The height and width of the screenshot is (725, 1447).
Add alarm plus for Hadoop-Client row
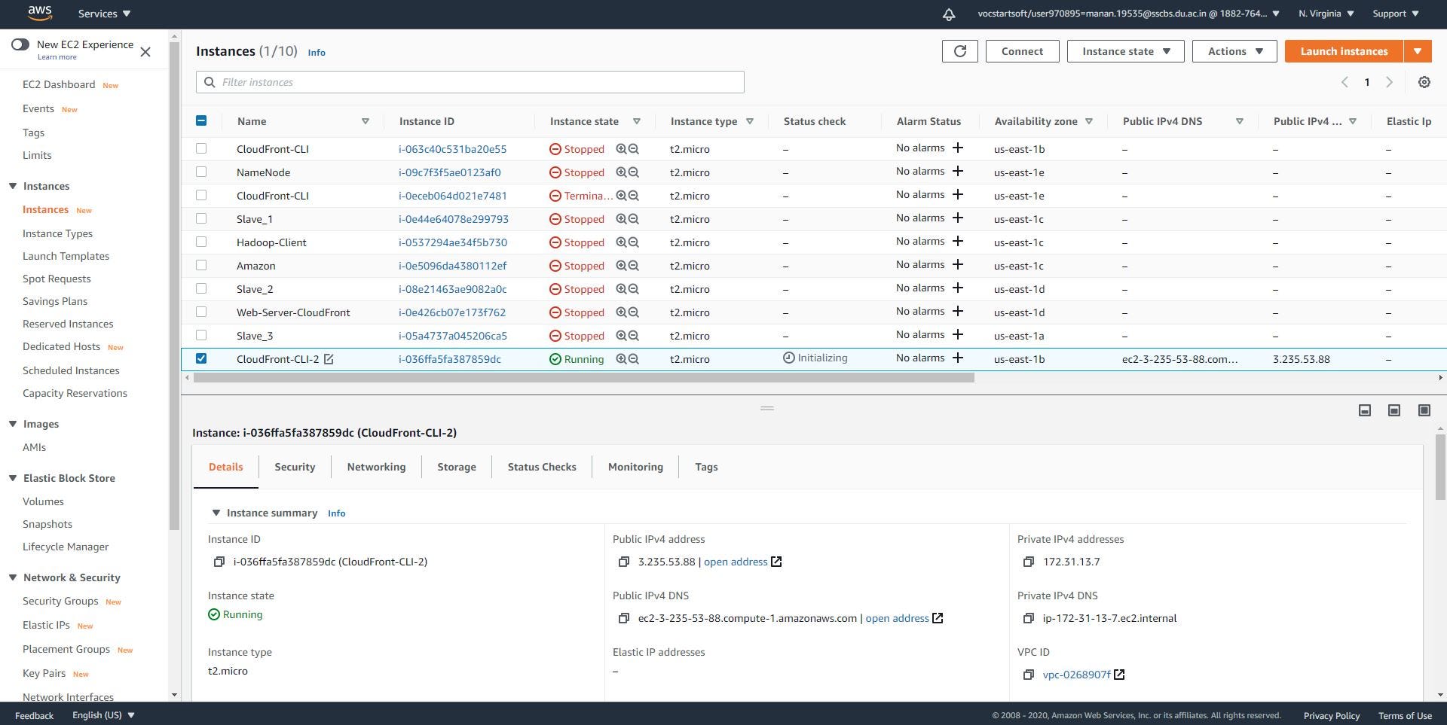957,241
